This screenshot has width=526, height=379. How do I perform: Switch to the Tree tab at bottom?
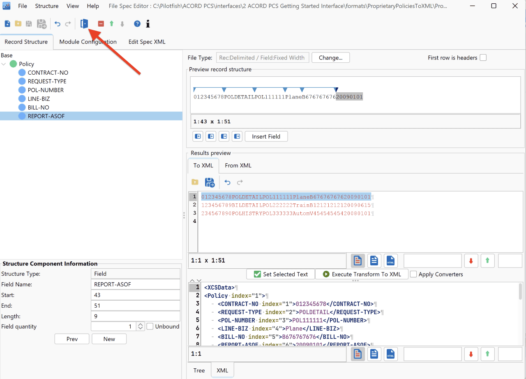tap(199, 370)
